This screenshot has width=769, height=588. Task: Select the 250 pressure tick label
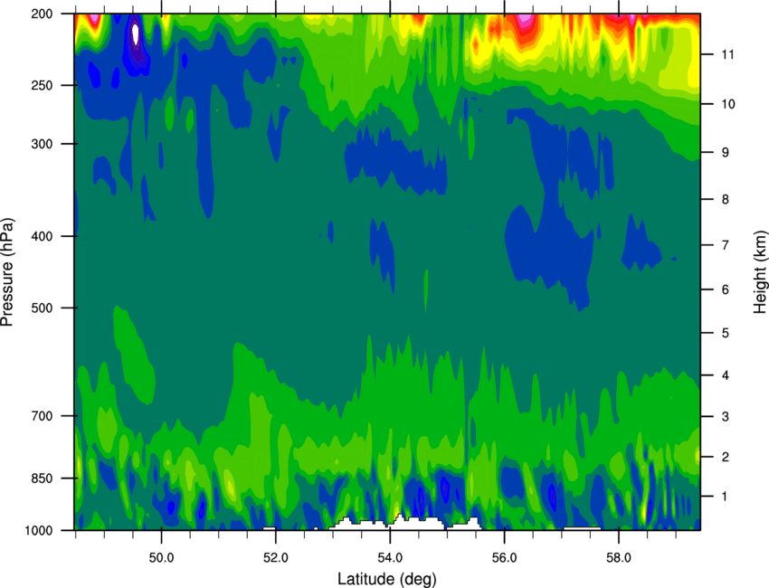[42, 85]
